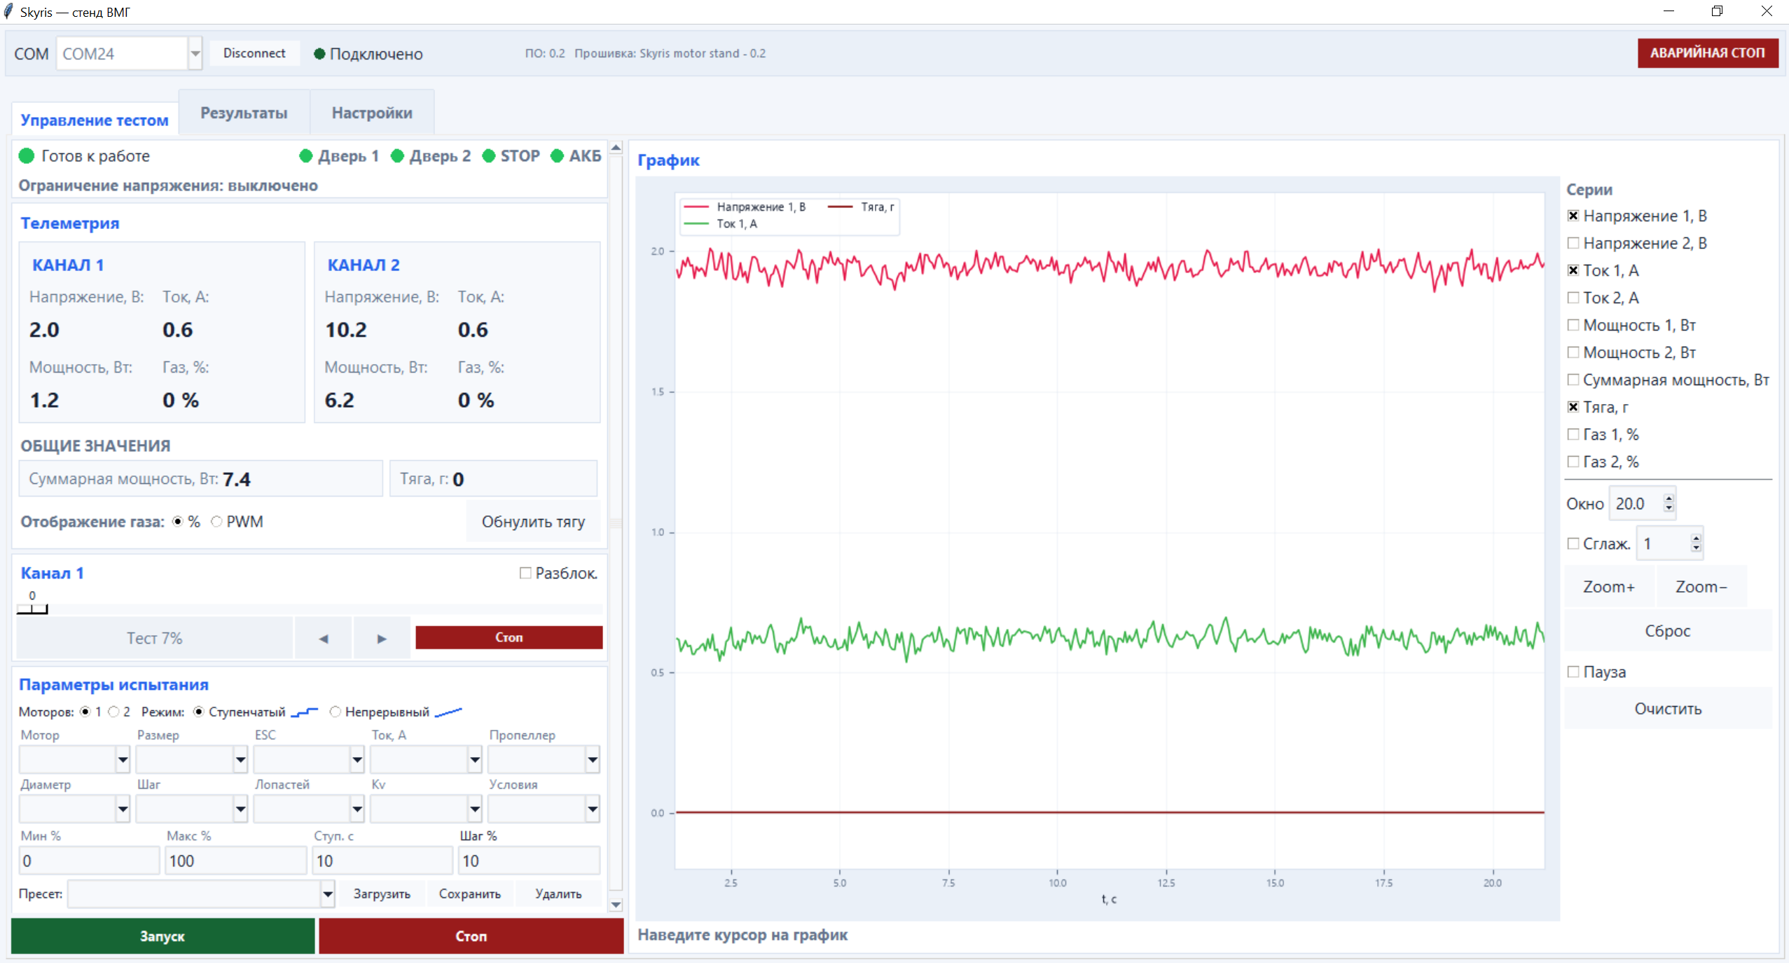Click the scroll-up arrow of test panel
Viewport: 1789px width, 963px height.
tap(616, 148)
